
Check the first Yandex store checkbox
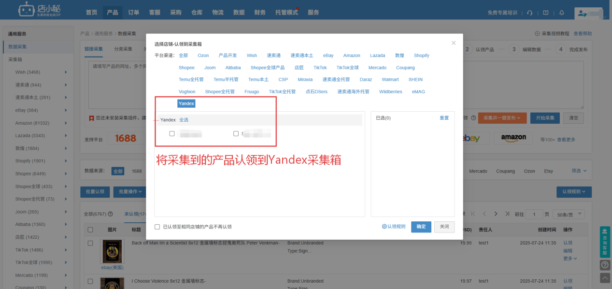pos(172,134)
